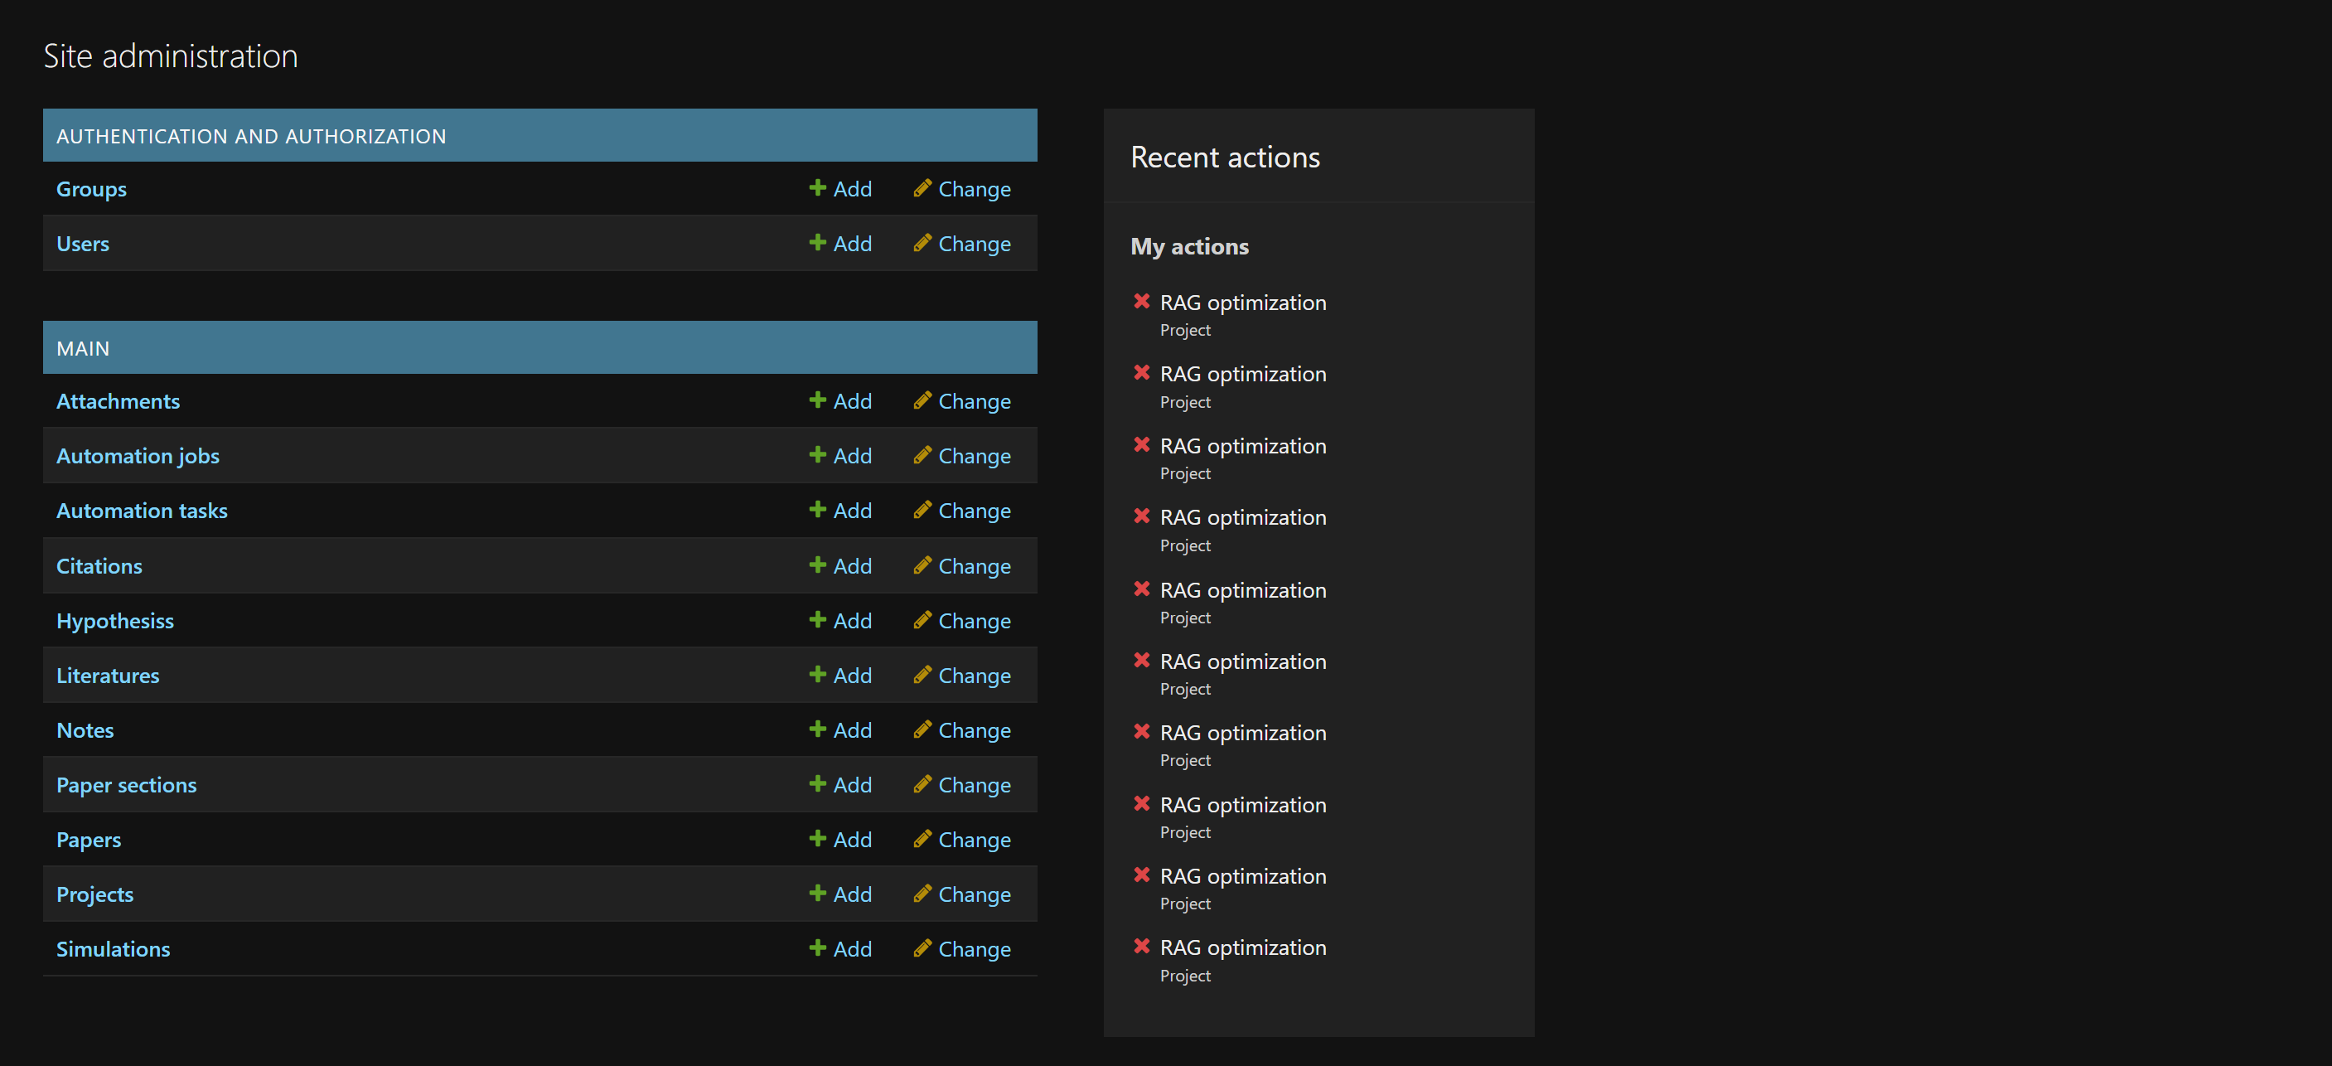The height and width of the screenshot is (1066, 2332).
Task: Click the pencil icon for Paper sections
Action: [922, 783]
